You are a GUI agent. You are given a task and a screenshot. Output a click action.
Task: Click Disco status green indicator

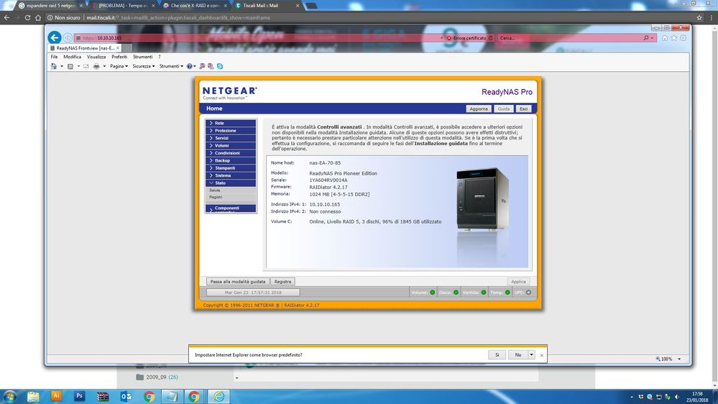[456, 293]
